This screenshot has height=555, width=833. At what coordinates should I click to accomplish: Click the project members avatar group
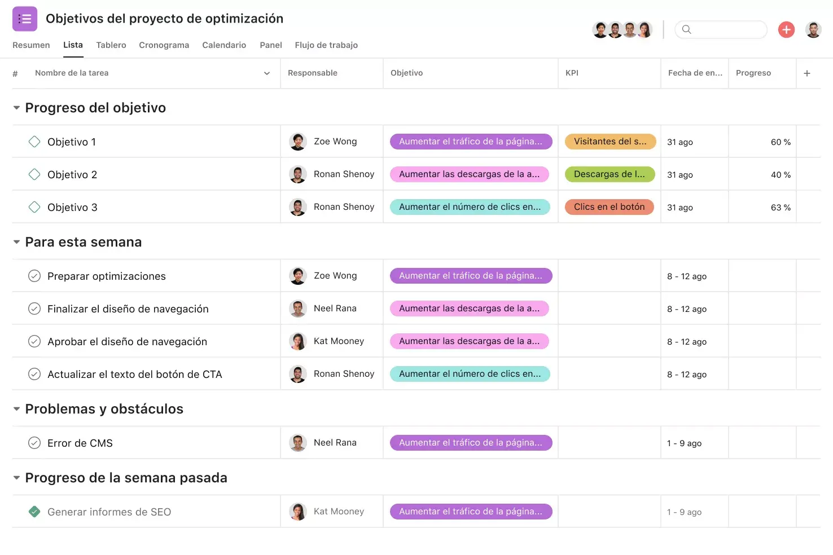pos(622,30)
